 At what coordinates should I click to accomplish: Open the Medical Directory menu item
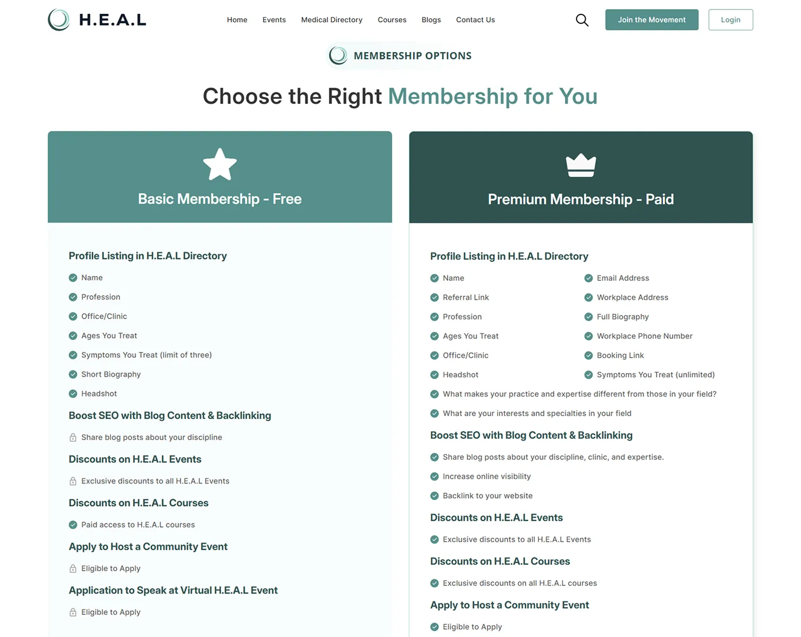(x=332, y=20)
